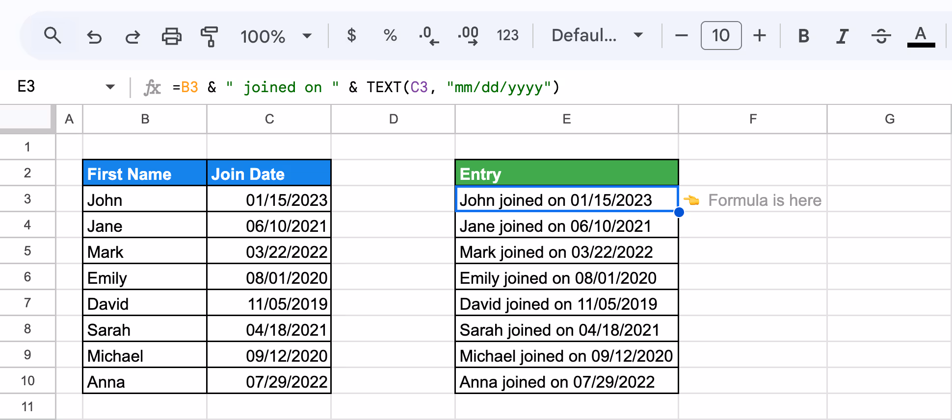The image size is (952, 420).
Task: Decrease decimal places
Action: (428, 36)
